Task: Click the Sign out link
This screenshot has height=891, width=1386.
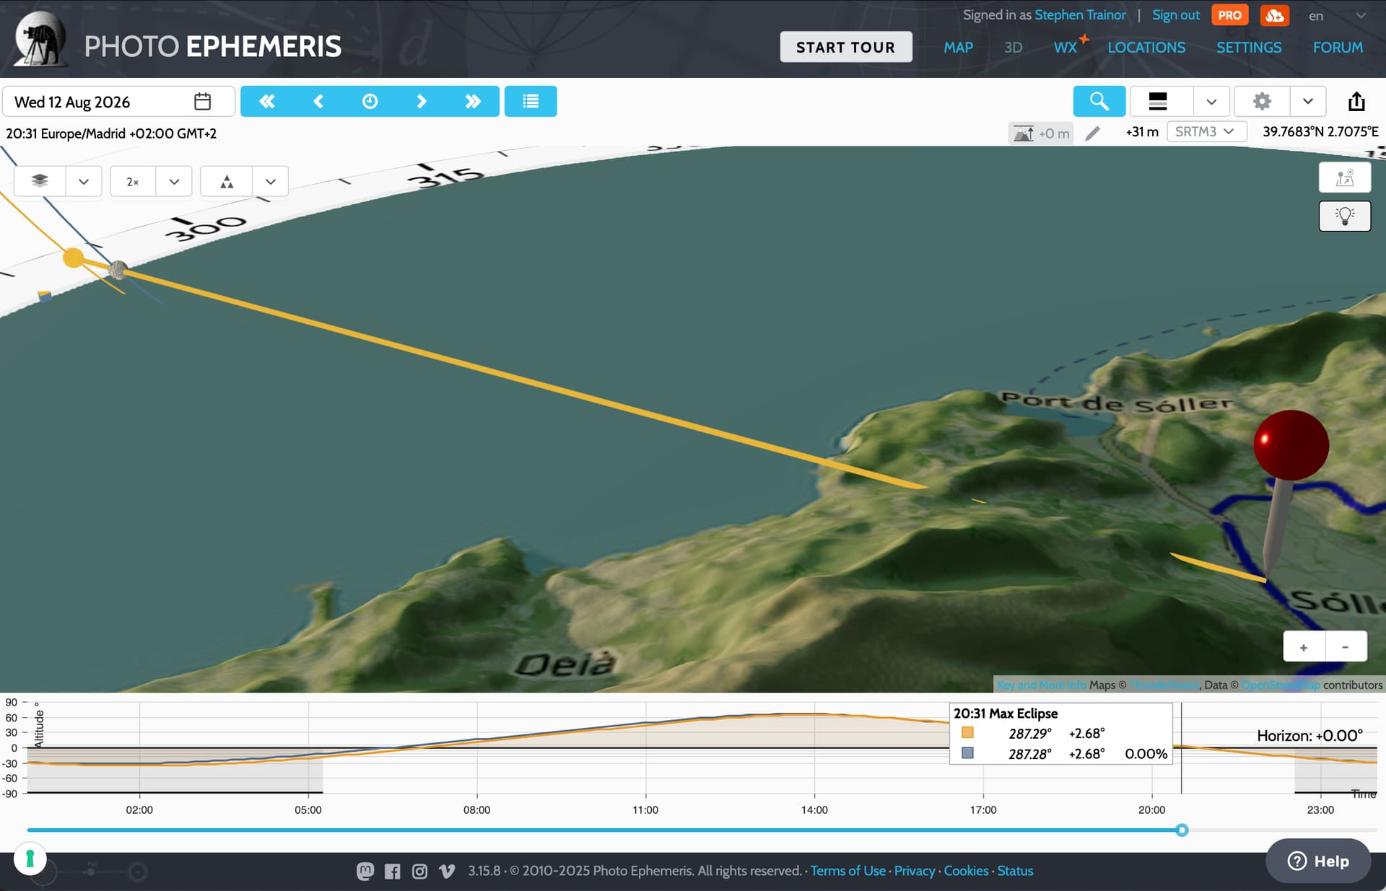Action: coord(1175,15)
